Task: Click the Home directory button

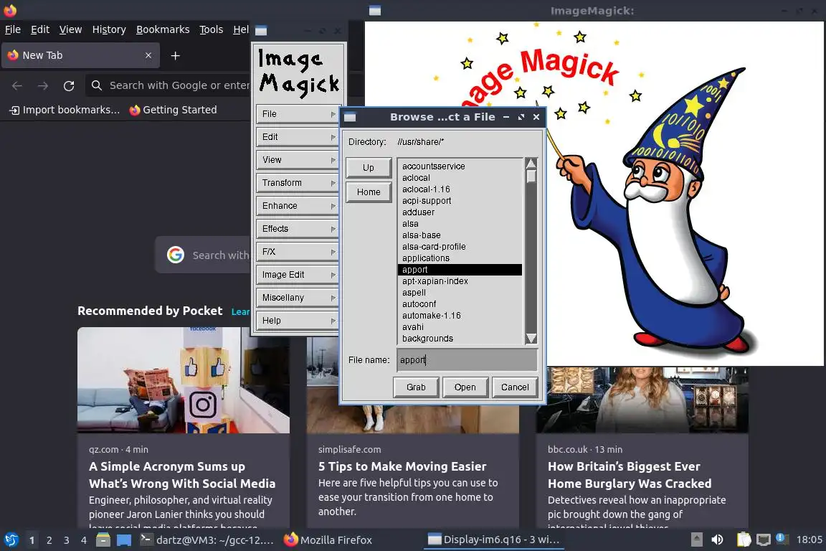Action: click(x=369, y=192)
